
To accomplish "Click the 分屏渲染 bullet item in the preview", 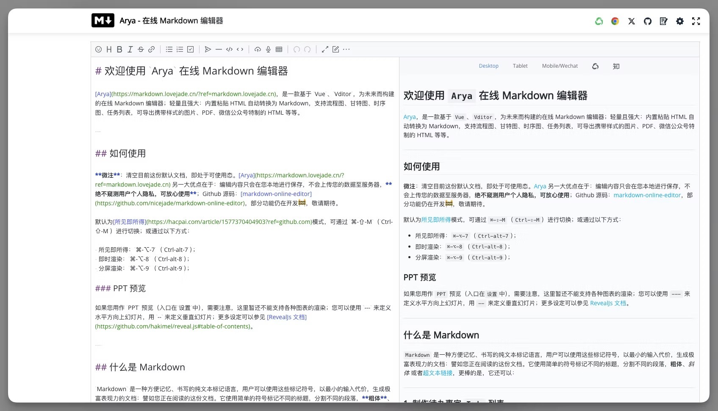I will 463,257.
